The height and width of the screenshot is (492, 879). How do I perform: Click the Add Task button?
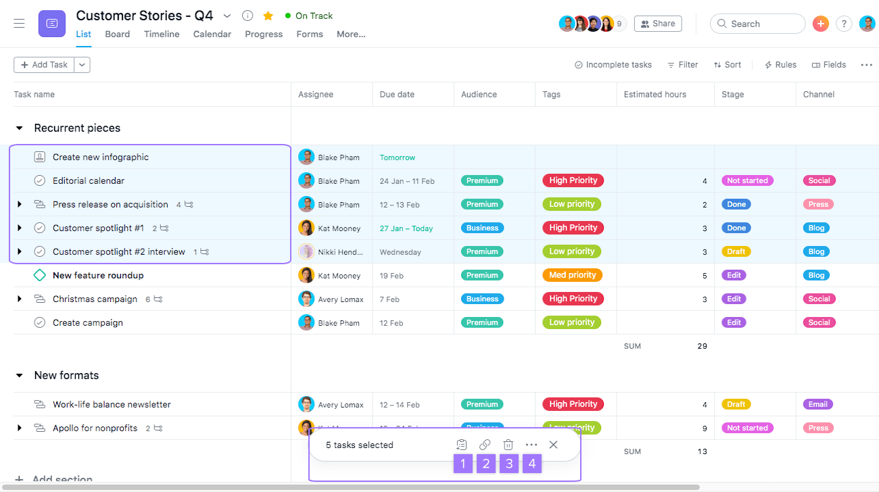click(43, 64)
